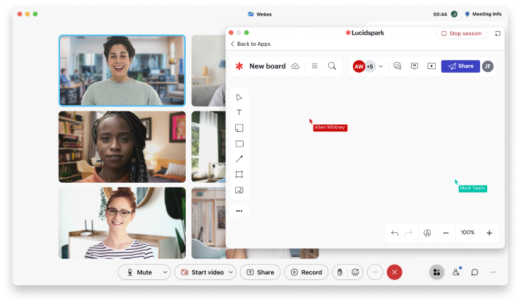Image resolution: width=519 pixels, height=302 pixels.
Task: Zoom in with the plus button
Action: [489, 233]
